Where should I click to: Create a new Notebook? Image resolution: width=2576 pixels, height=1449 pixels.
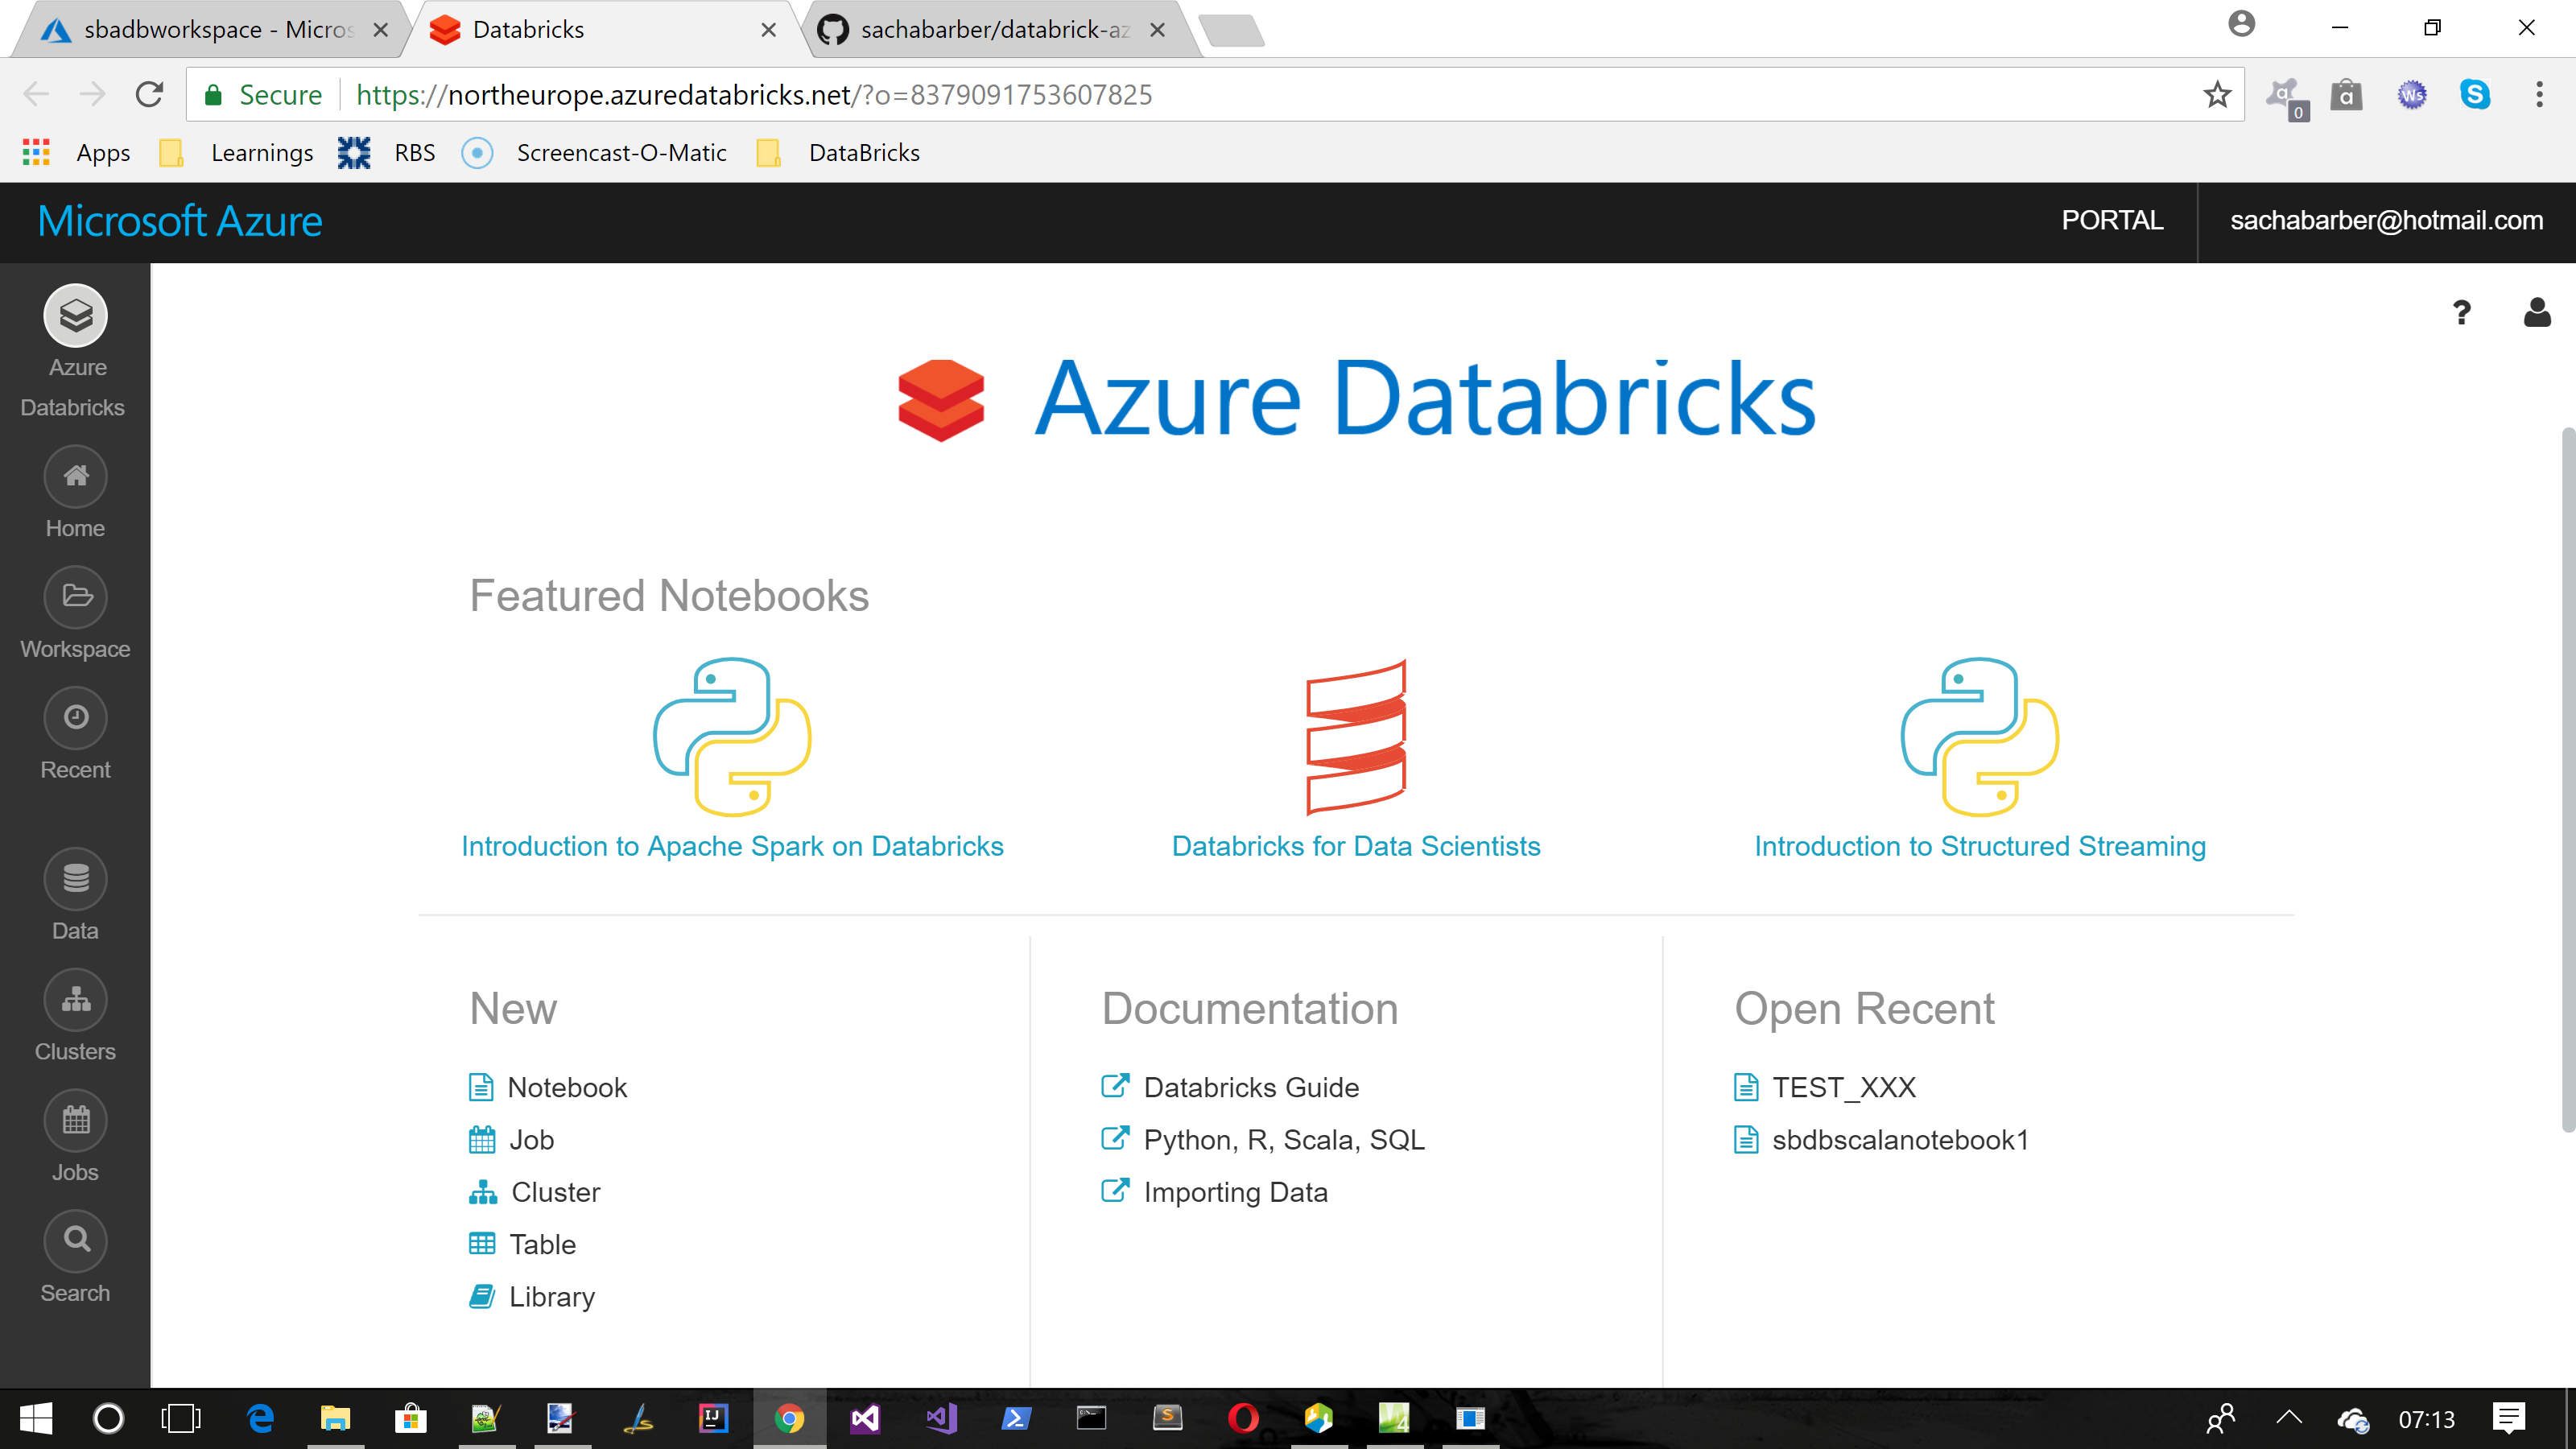[548, 1087]
